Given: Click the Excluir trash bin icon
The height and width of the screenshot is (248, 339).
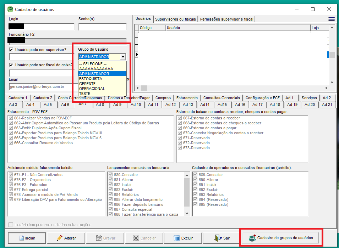Looking at the screenshot, I should 177,238.
